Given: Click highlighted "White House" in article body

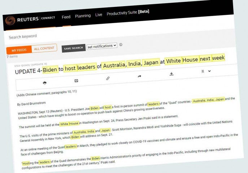Looking at the screenshot, I should pyautogui.click(x=69, y=124).
